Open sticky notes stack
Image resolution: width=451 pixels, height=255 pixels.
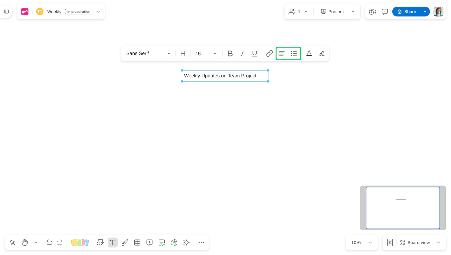pyautogui.click(x=80, y=243)
